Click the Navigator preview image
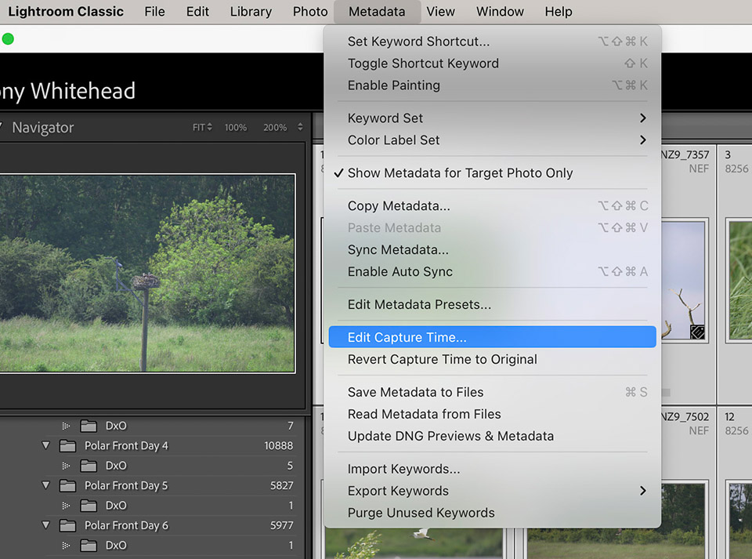 (x=146, y=273)
